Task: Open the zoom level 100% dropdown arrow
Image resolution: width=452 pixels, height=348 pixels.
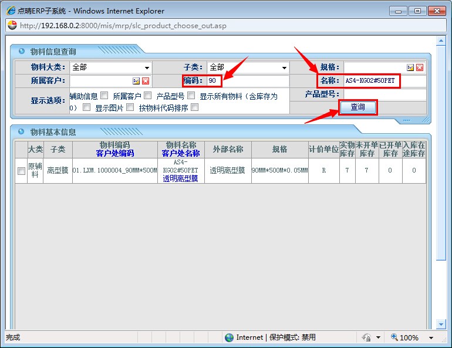Action: coord(431,337)
